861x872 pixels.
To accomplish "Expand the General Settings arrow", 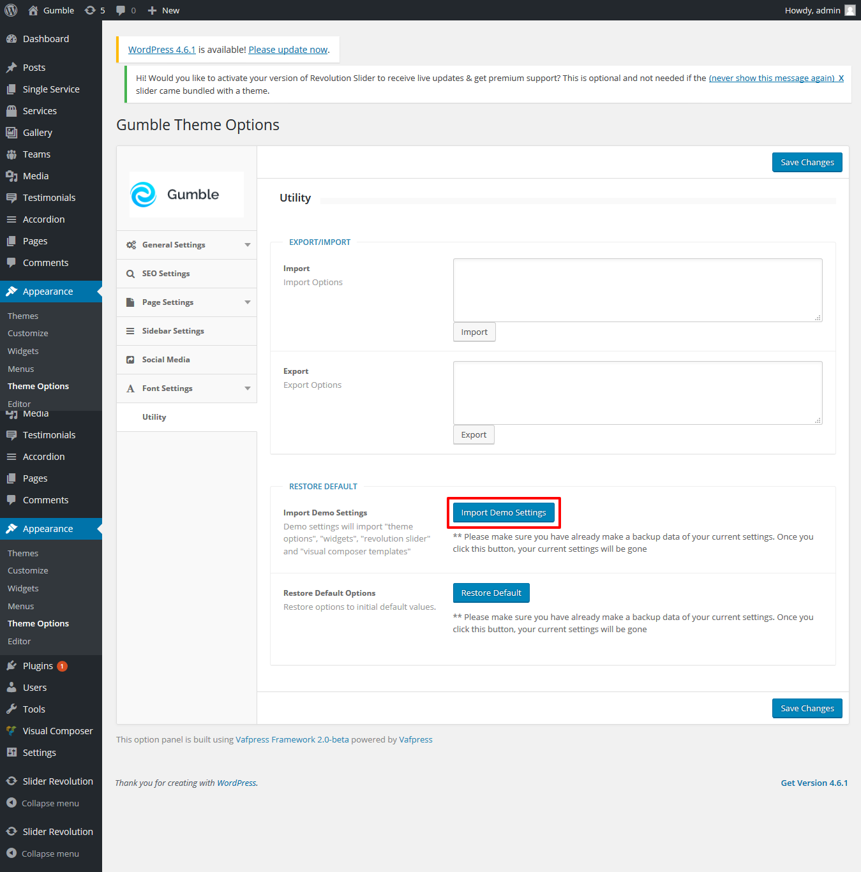I will click(x=248, y=245).
